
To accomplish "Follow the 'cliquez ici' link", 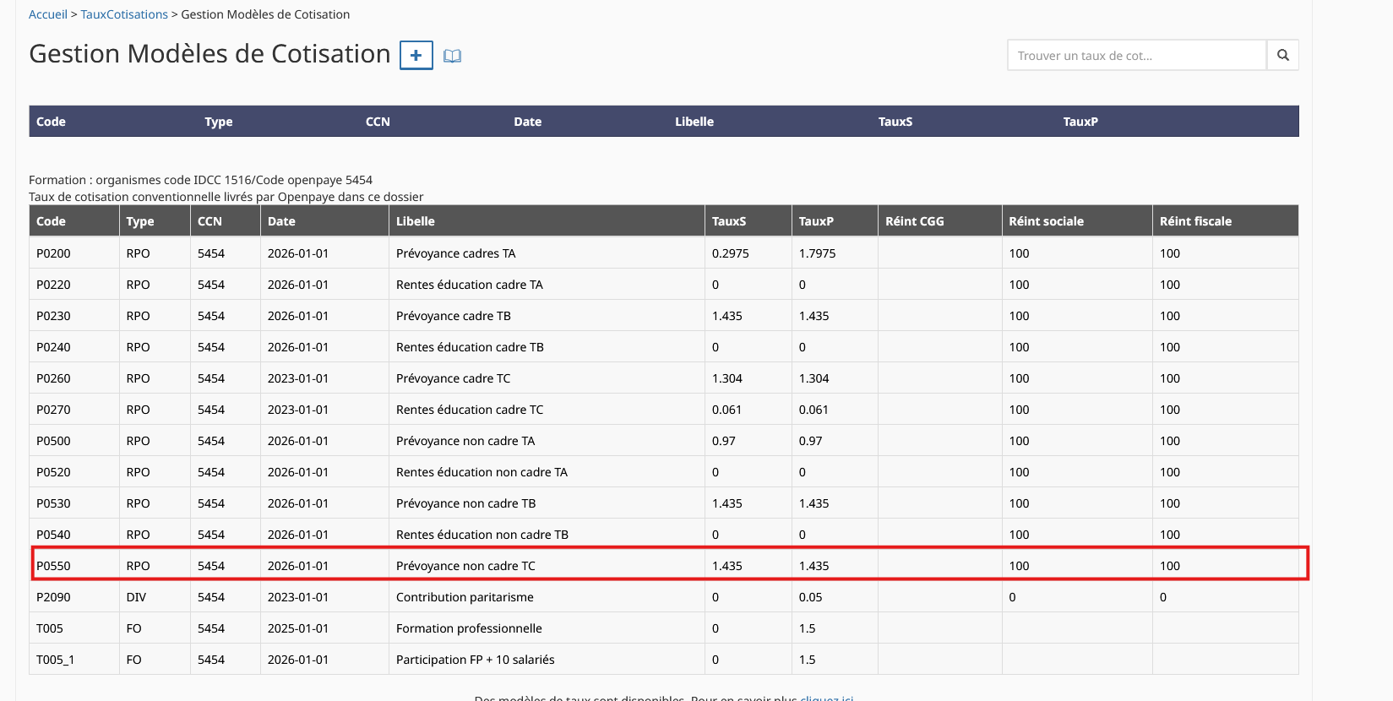I will point(826,698).
